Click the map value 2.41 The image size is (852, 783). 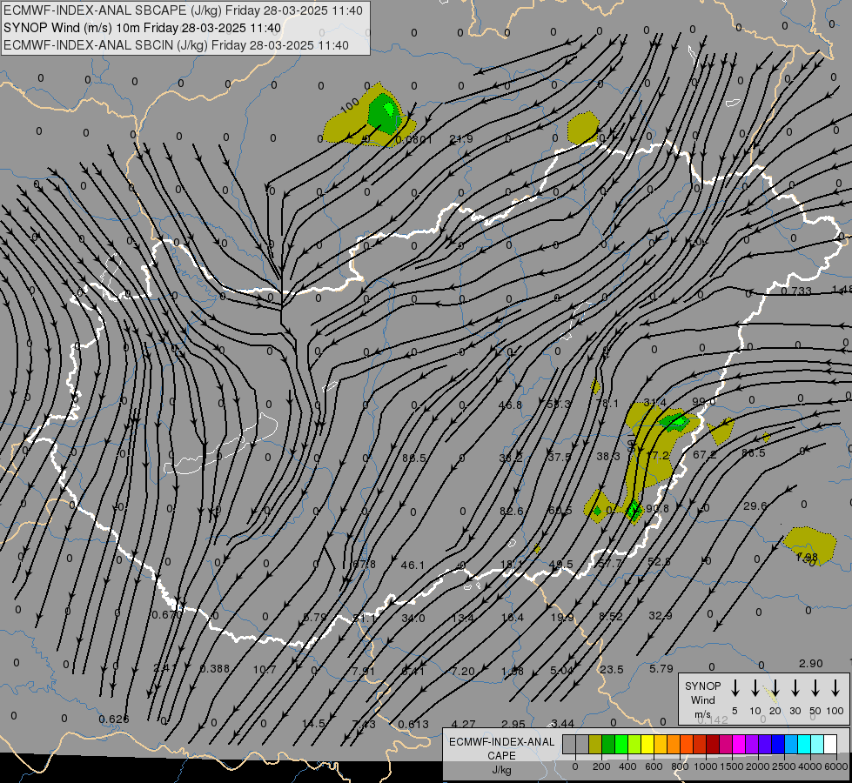[164, 667]
